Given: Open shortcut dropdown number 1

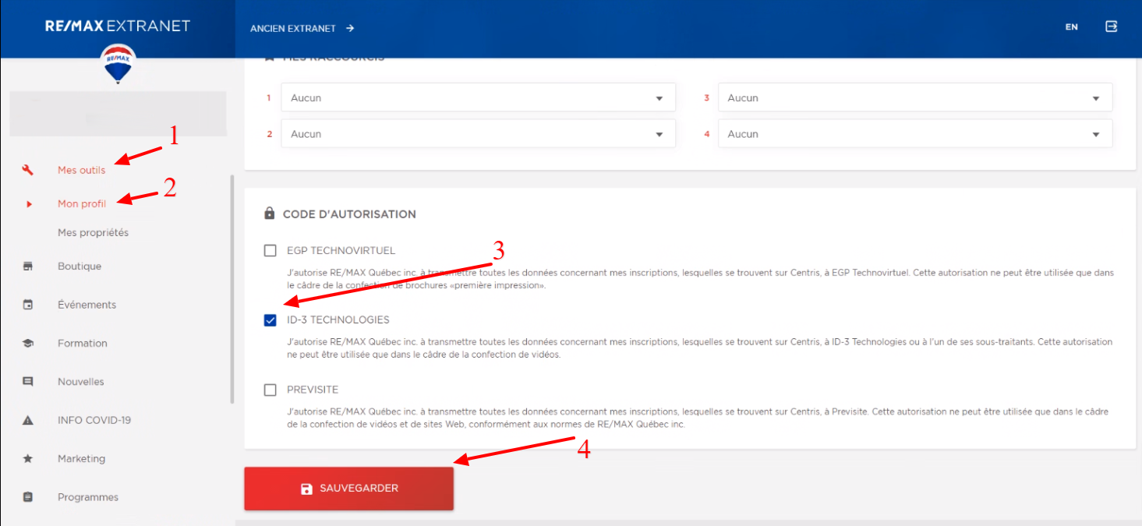Looking at the screenshot, I should click(x=478, y=98).
